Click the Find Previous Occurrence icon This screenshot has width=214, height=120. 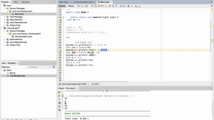(96, 6)
